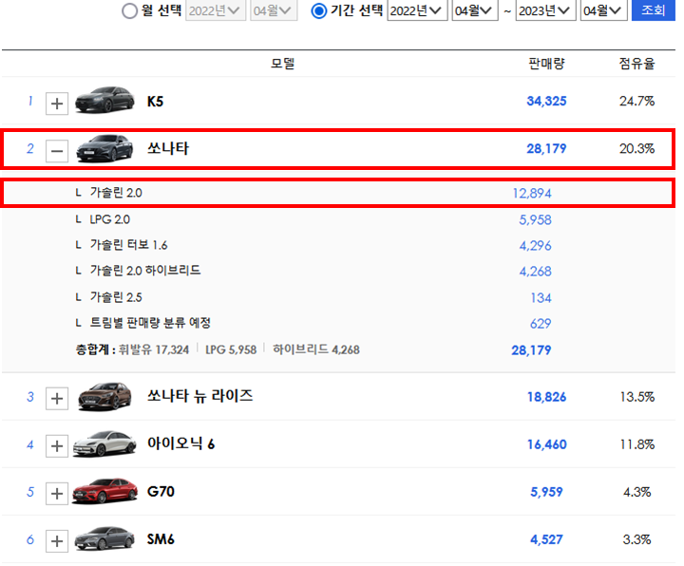
Task: Open the 아이오닉 6 model link
Action: 180,443
